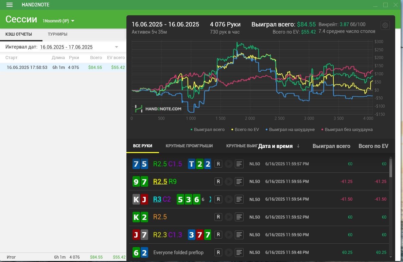This screenshot has width=403, height=262.
Task: Click the 'R2.5 R9' action line
Action: 165,182
